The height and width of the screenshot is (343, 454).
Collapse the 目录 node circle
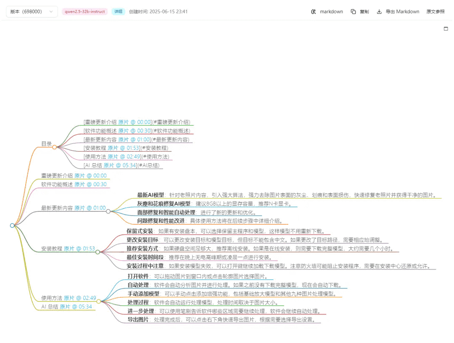[x=54, y=147]
